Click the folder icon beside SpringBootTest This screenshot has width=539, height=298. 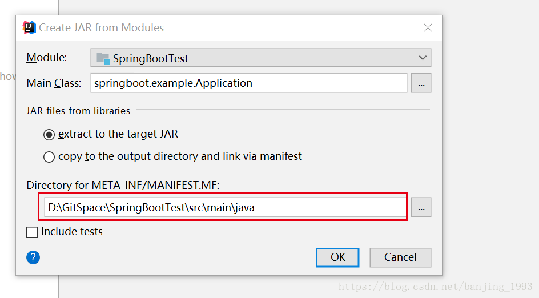point(103,58)
